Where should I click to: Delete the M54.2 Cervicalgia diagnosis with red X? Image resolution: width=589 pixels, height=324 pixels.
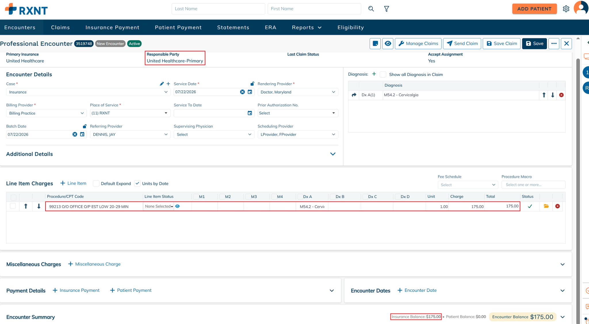(561, 95)
